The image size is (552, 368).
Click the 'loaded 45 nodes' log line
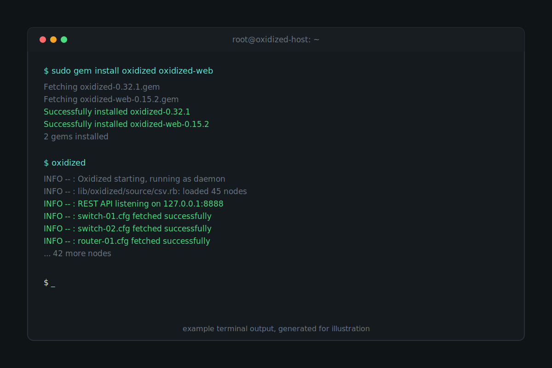(145, 191)
